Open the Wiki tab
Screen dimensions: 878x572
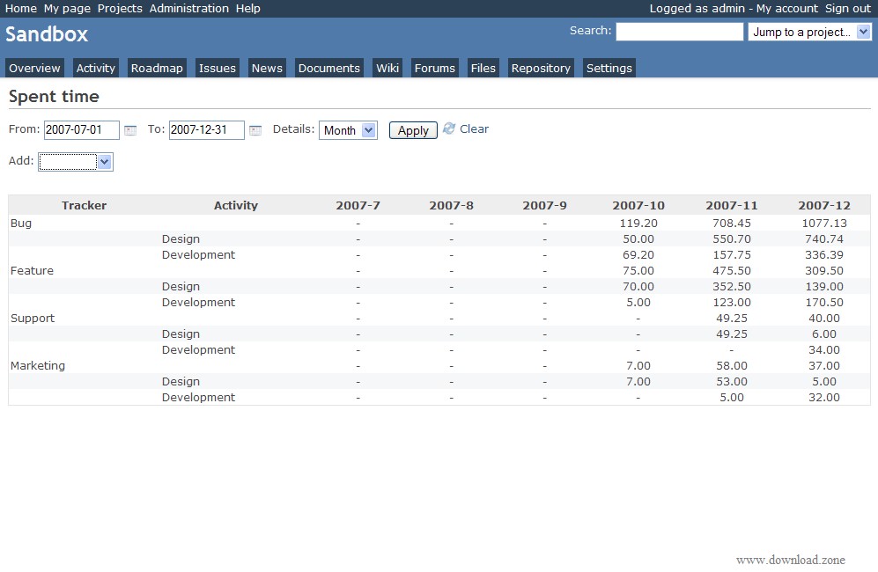(387, 68)
